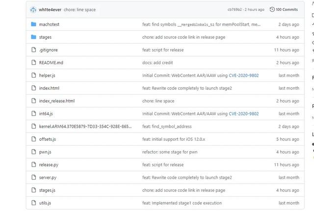
Task: Click the stages folder icon
Action: point(34,37)
